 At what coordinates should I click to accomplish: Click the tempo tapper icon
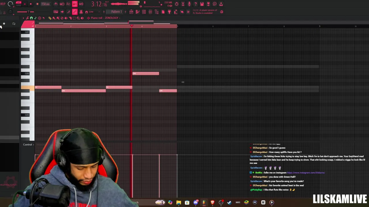pos(176,12)
